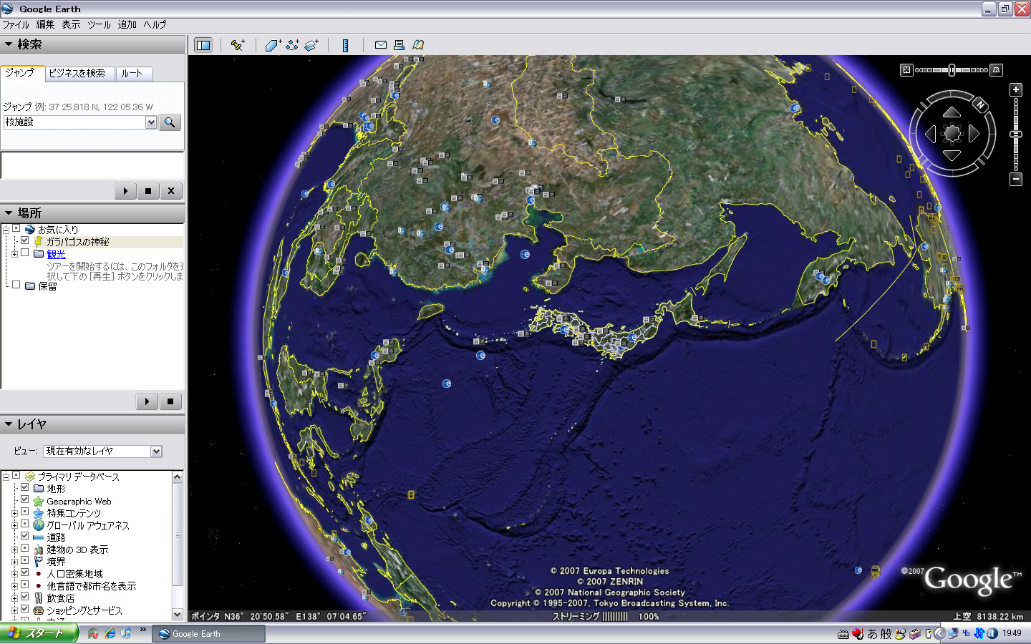Pan the globe left with navigation arrow

[x=930, y=134]
